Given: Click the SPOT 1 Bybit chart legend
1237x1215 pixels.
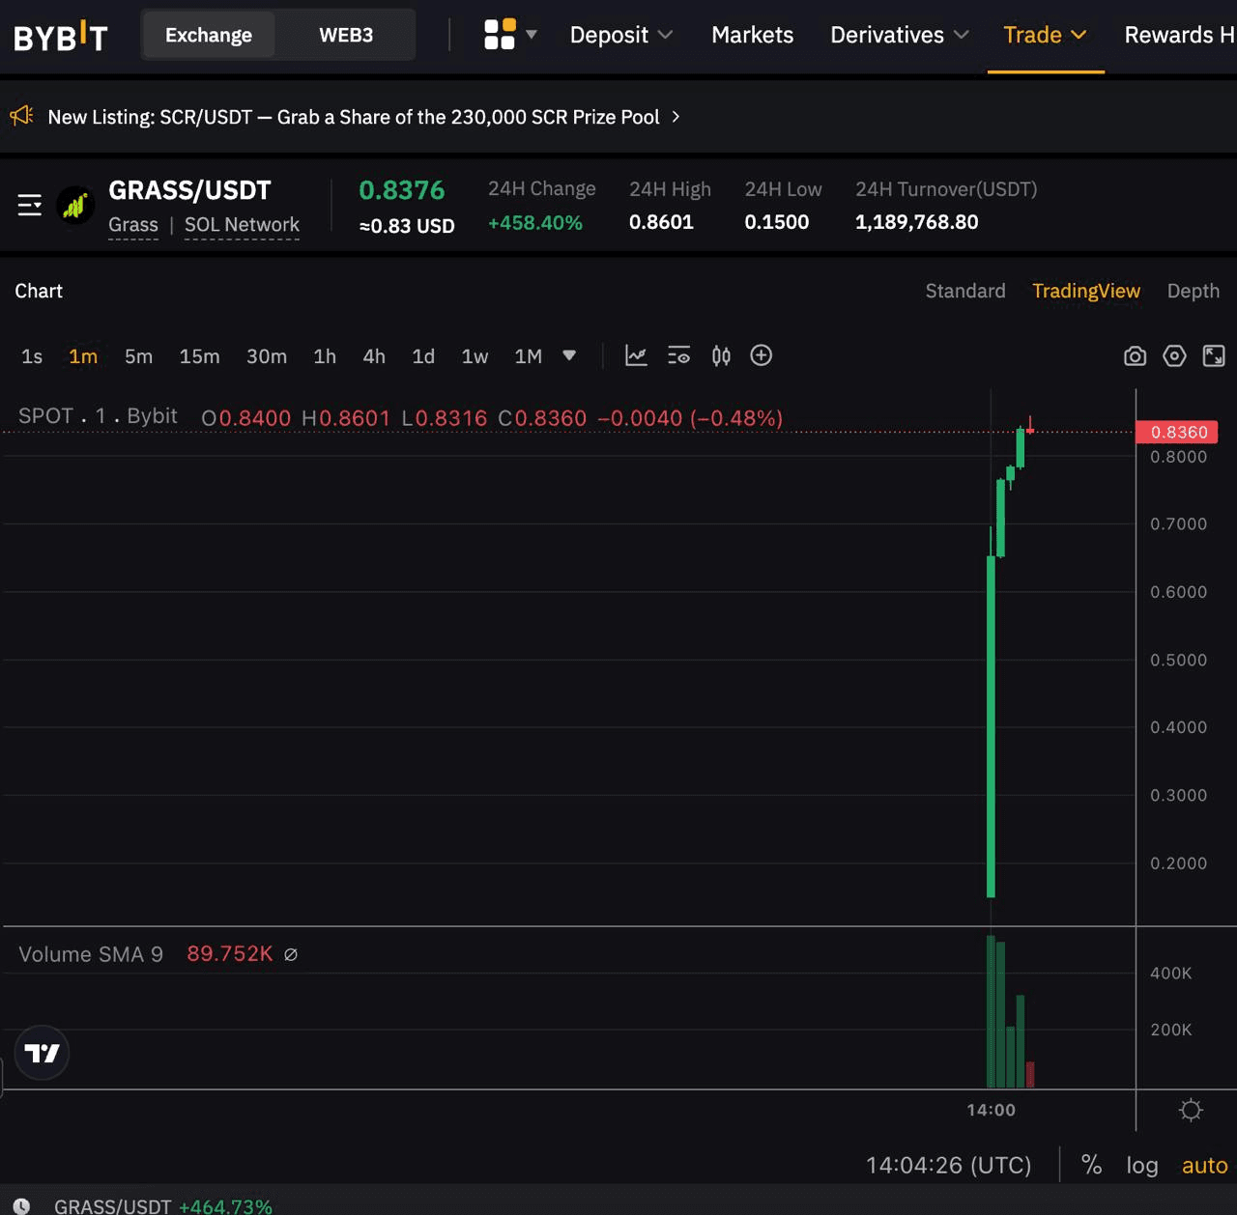Looking at the screenshot, I should click(98, 416).
